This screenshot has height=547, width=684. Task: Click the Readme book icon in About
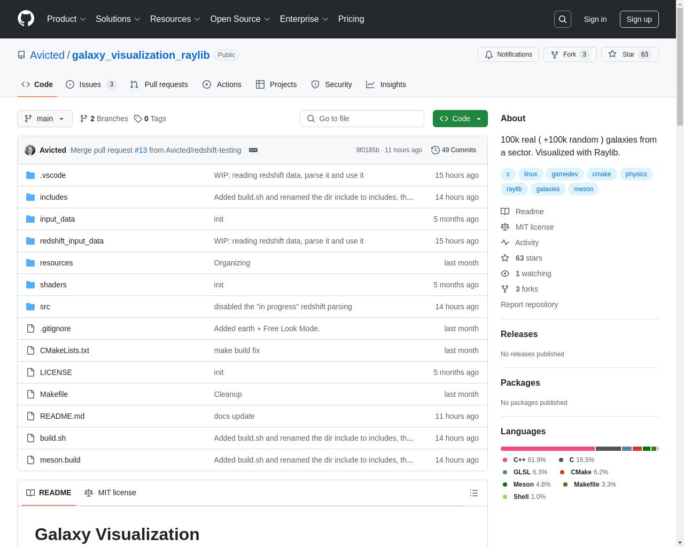point(505,212)
